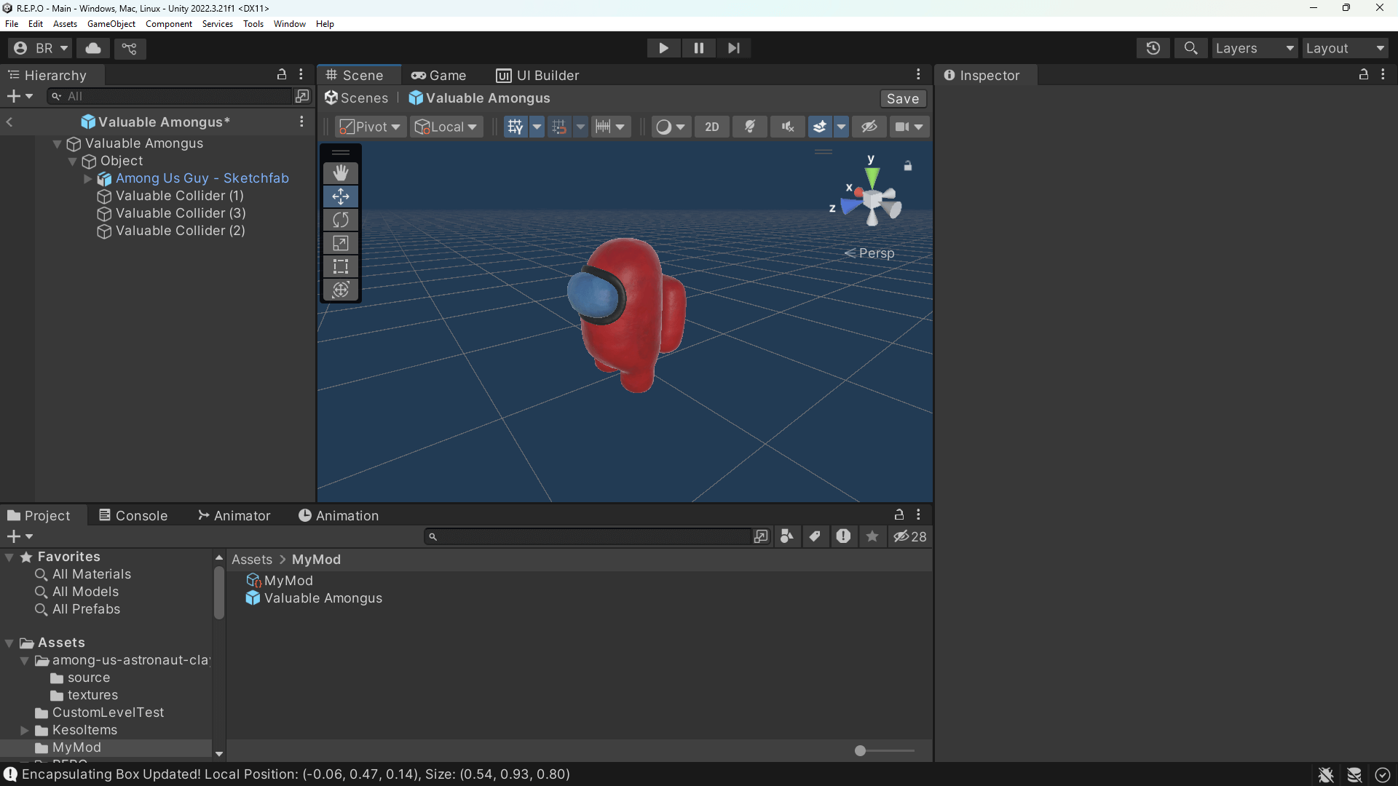Open the undo history panel
This screenshot has height=786, width=1398.
[x=1153, y=48]
